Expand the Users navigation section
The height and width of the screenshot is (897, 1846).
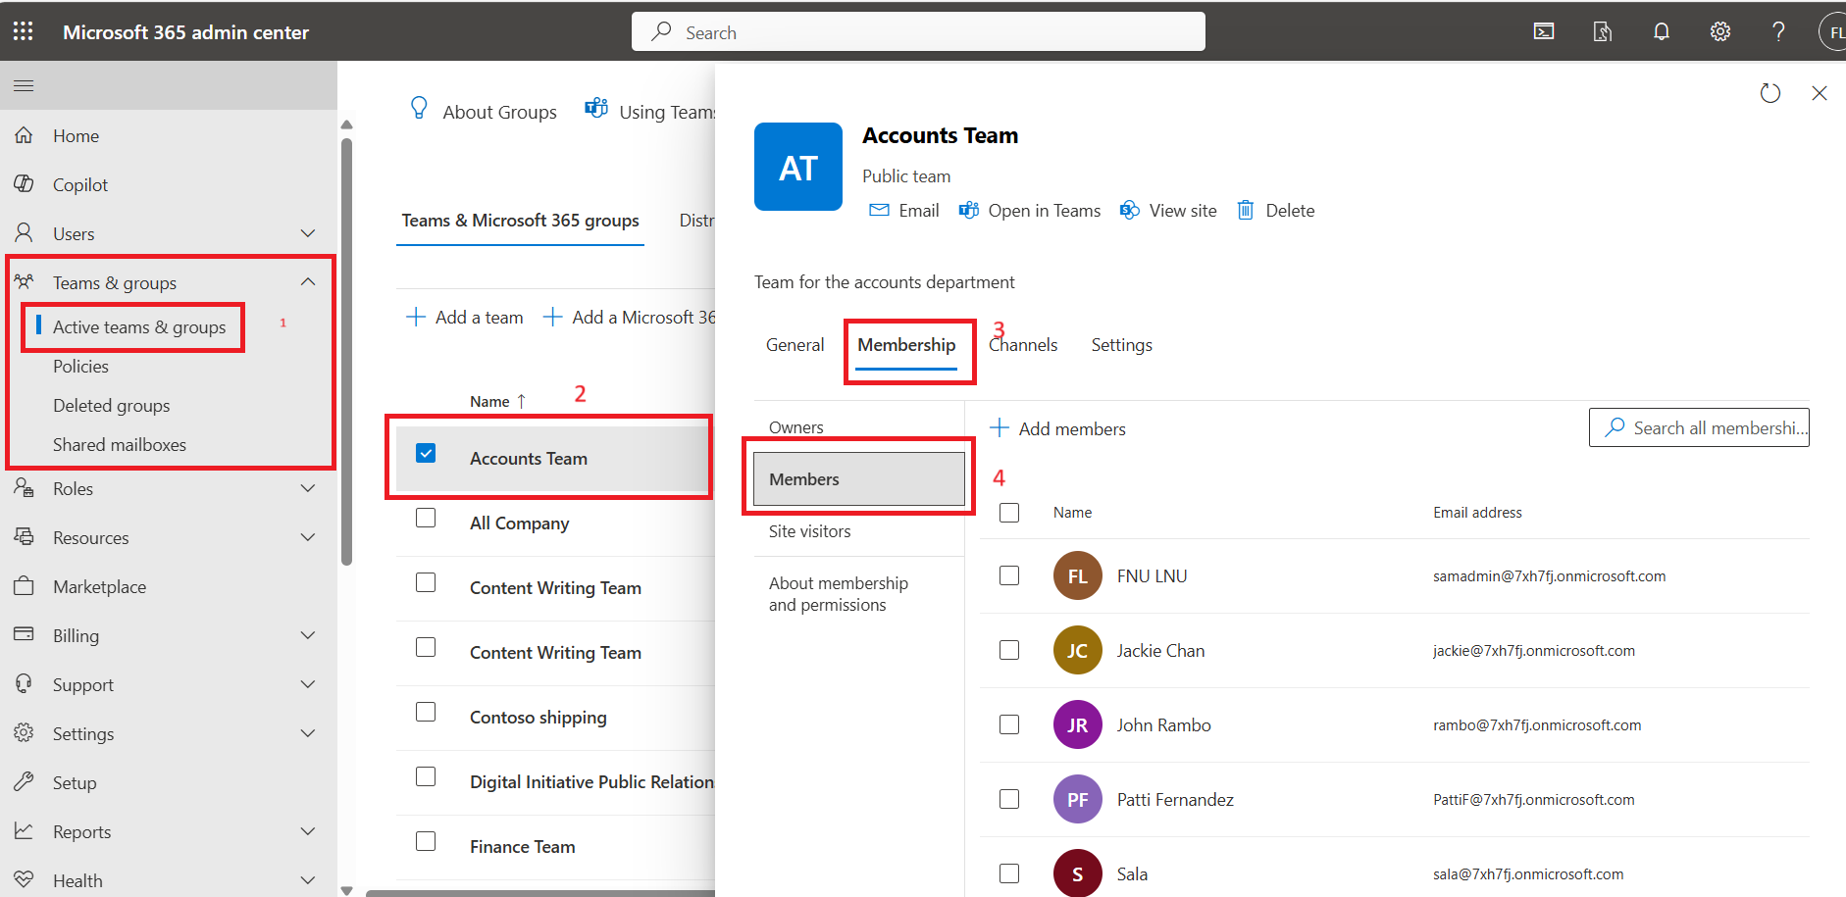pyautogui.click(x=307, y=233)
